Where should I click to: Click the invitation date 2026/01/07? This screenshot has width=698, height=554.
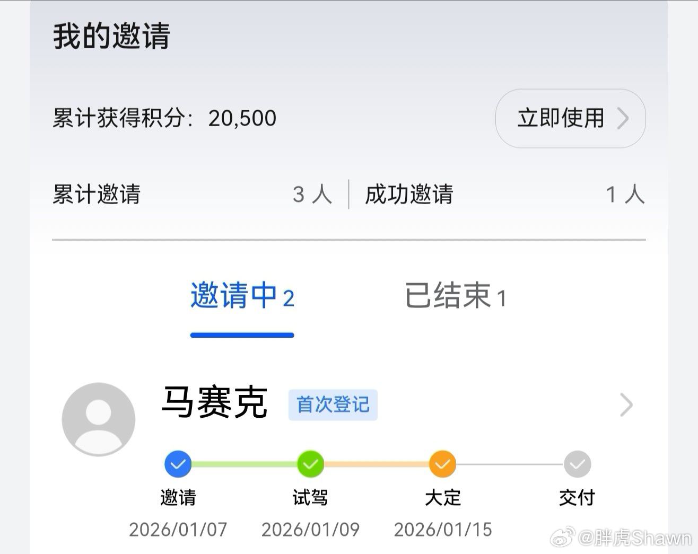click(x=178, y=529)
